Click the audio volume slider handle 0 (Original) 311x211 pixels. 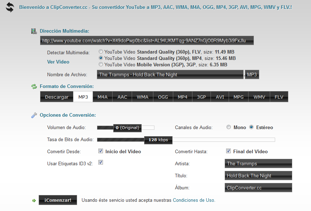point(127,128)
